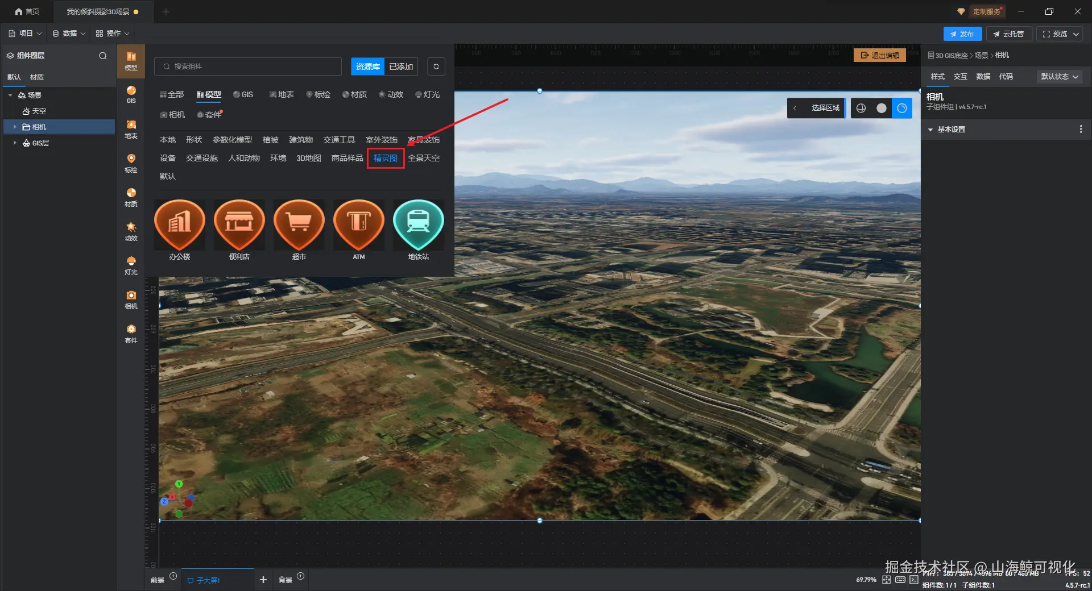
Task: Expand the 相机 tree node
Action: tap(15, 127)
